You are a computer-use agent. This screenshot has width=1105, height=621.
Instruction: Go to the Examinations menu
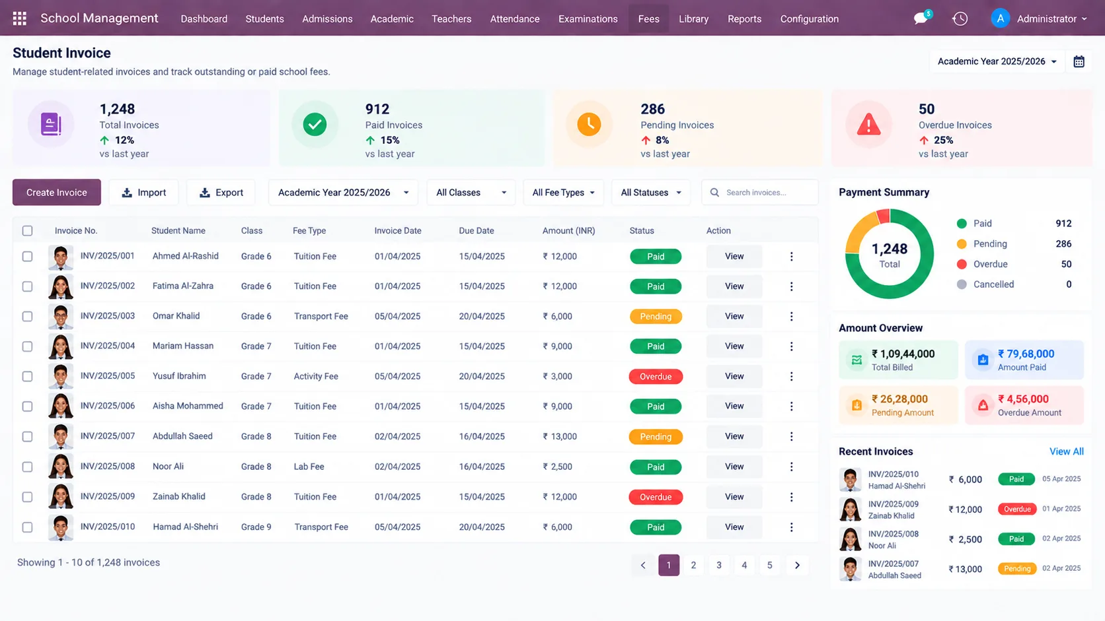pos(588,18)
